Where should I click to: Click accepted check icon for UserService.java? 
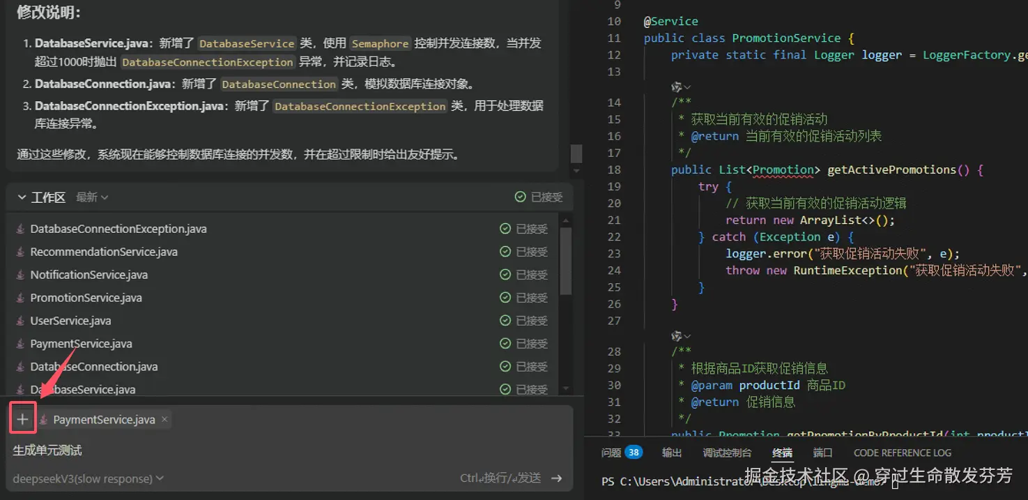505,321
